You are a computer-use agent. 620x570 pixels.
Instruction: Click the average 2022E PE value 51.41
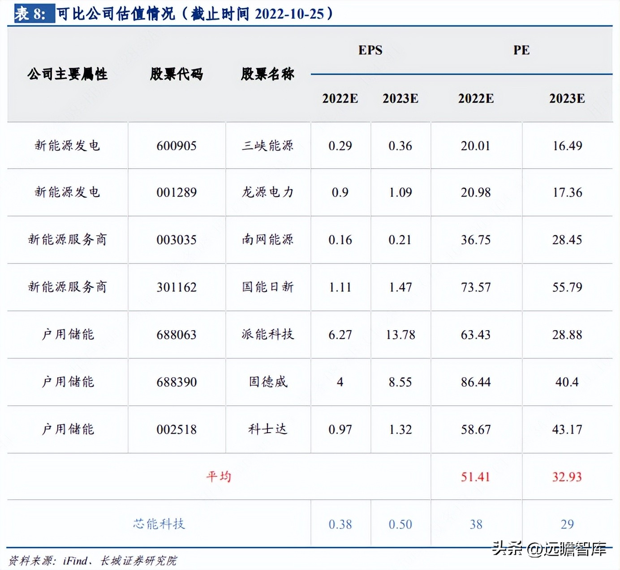[476, 477]
